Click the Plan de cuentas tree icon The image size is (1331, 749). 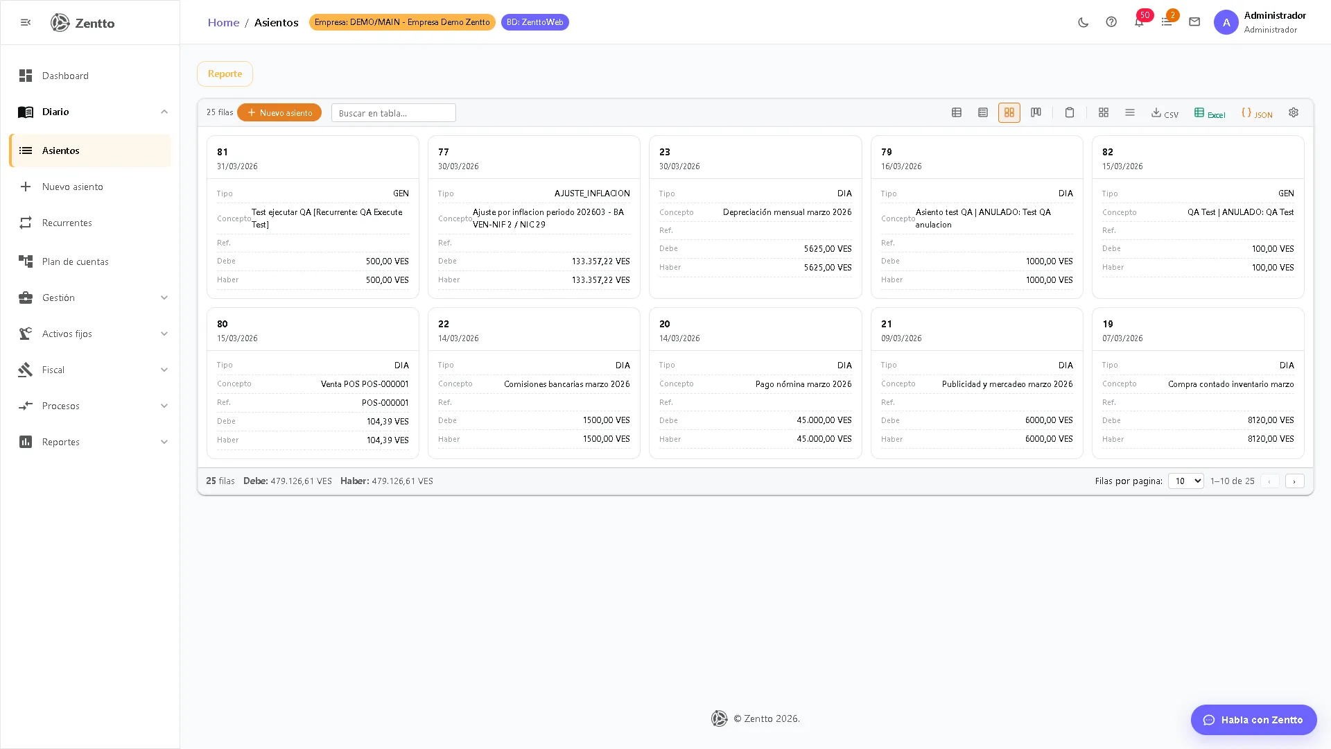coord(26,261)
